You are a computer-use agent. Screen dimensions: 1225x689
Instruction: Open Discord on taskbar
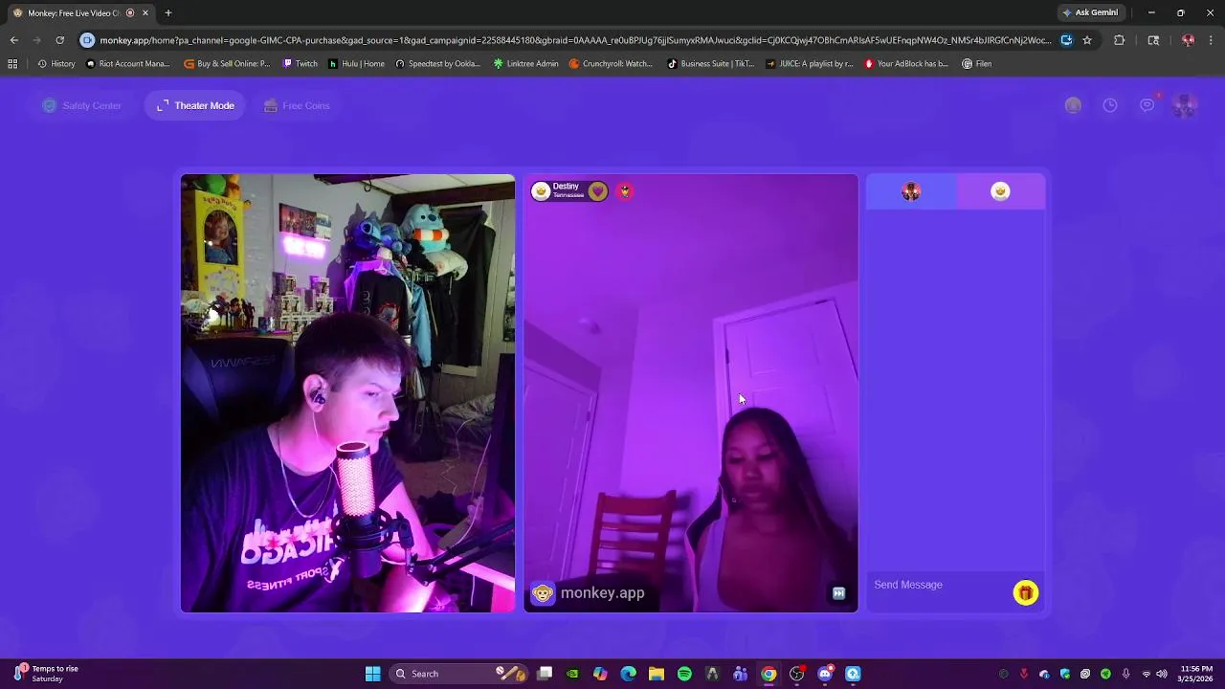click(x=825, y=674)
